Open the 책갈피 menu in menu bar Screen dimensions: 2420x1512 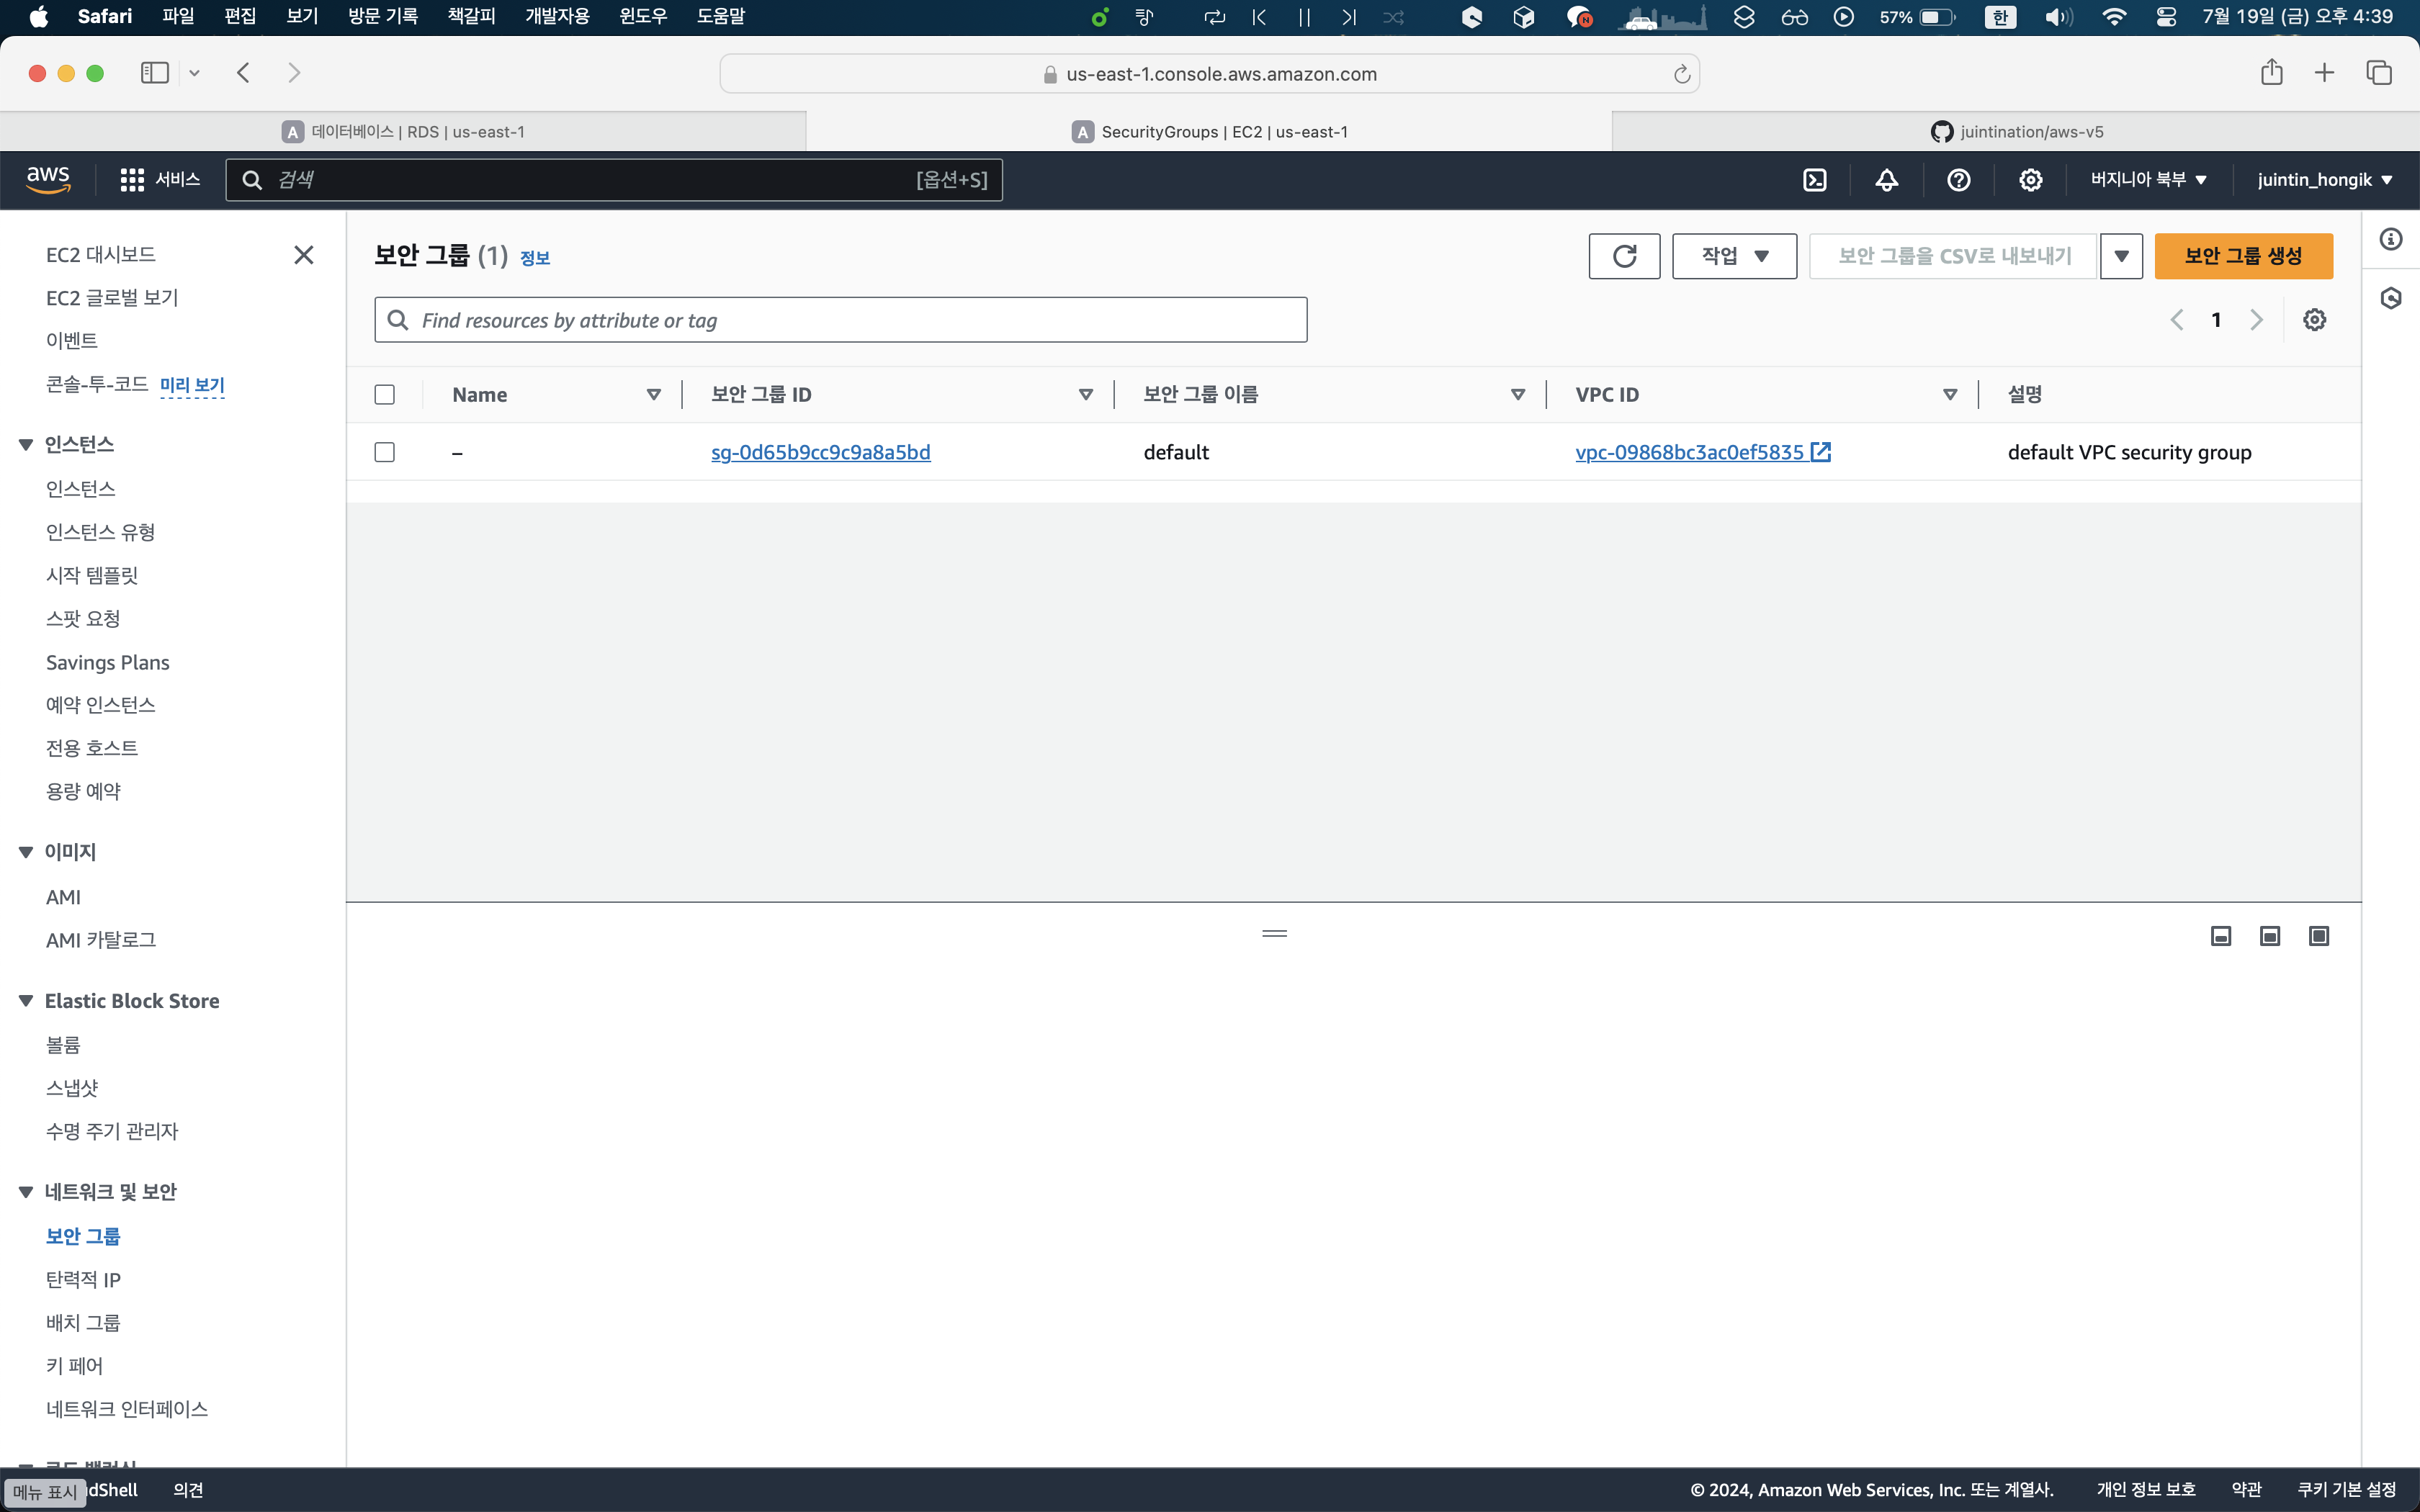pyautogui.click(x=471, y=16)
